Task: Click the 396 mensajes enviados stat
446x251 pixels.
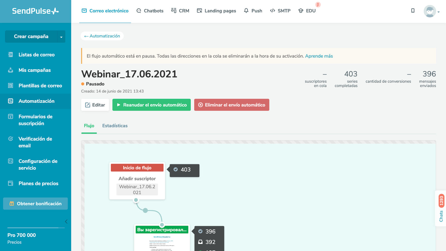Action: (428, 79)
